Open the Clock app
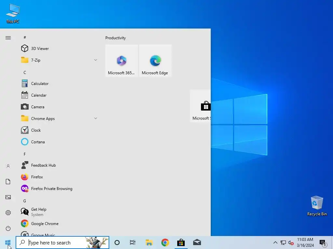Image resolution: width=333 pixels, height=249 pixels. pyautogui.click(x=59, y=130)
